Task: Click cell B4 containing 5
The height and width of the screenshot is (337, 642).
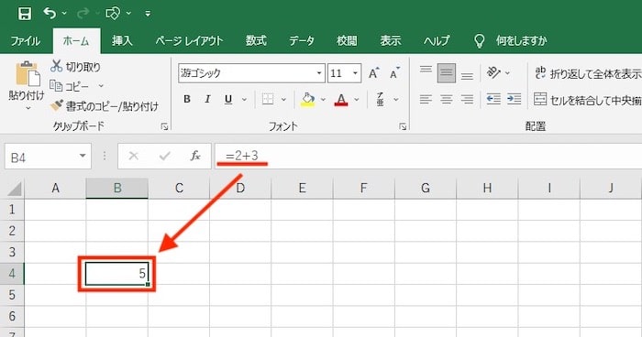Action: (117, 274)
